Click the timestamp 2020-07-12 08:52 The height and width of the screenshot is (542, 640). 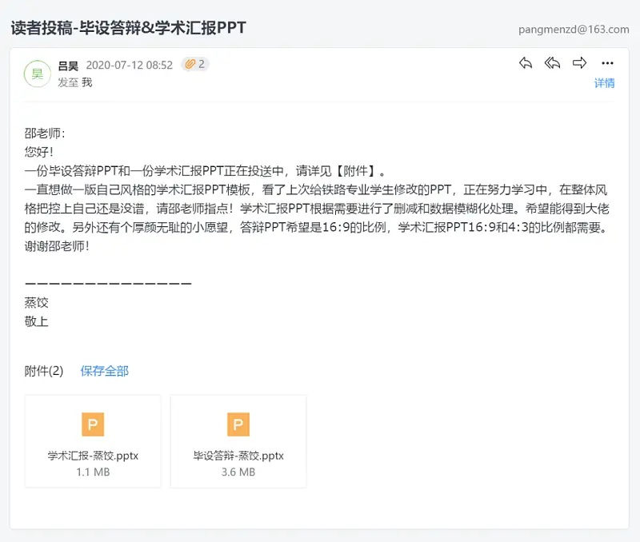click(x=130, y=66)
